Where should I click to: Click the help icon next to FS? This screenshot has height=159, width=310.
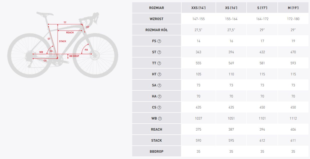pos(159,41)
